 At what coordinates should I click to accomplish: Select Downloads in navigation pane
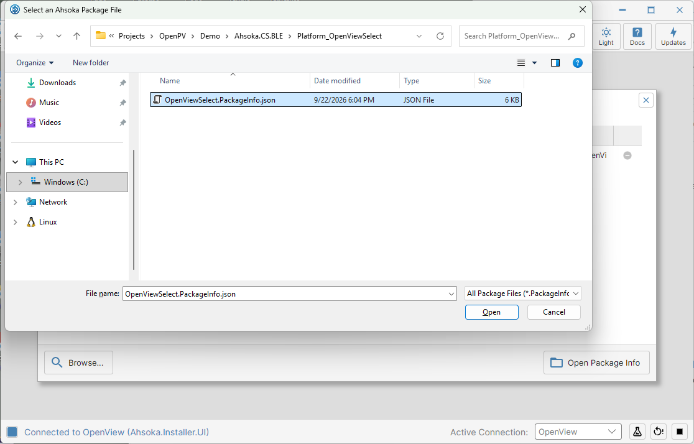58,83
